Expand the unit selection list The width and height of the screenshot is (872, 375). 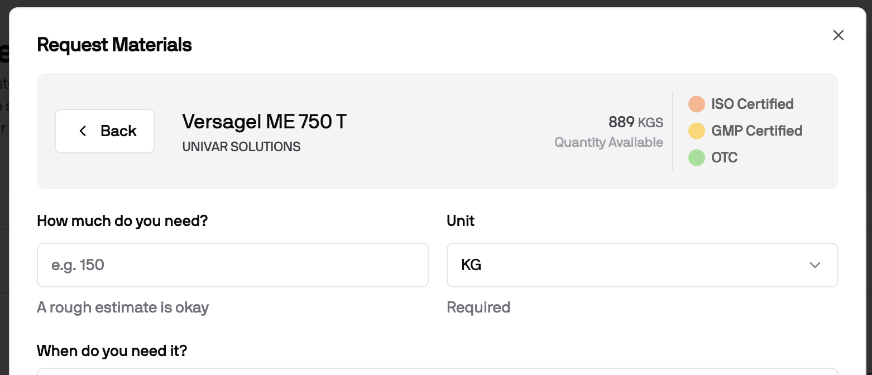click(x=642, y=265)
